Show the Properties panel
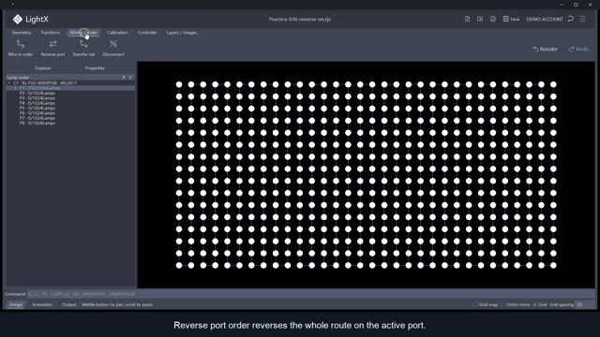Screen dimensions: 600x337 coord(95,68)
